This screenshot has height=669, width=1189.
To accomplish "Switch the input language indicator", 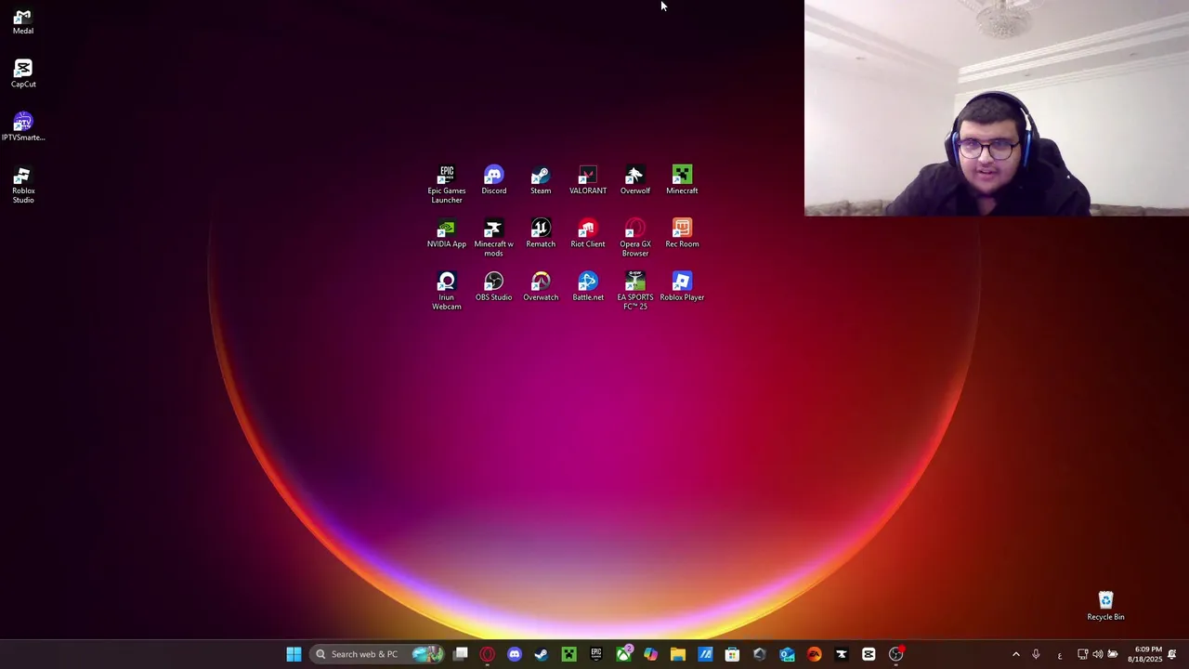I will pyautogui.click(x=1060, y=655).
